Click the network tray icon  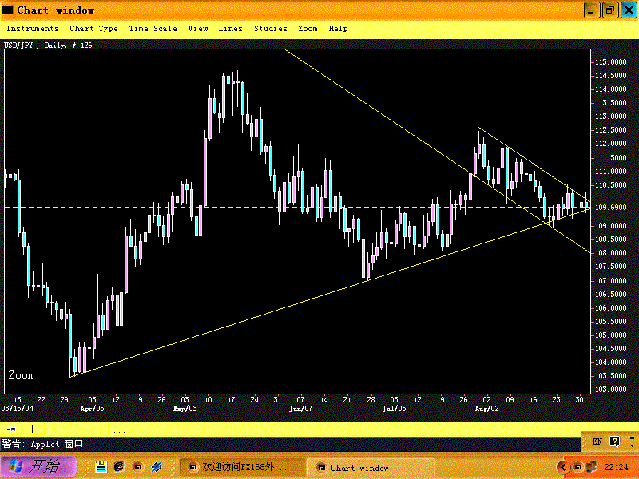(x=591, y=467)
